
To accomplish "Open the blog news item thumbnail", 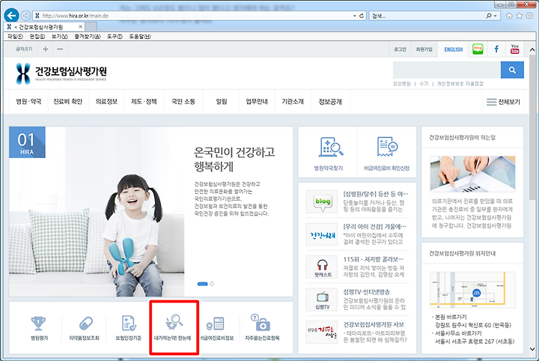I will (322, 201).
